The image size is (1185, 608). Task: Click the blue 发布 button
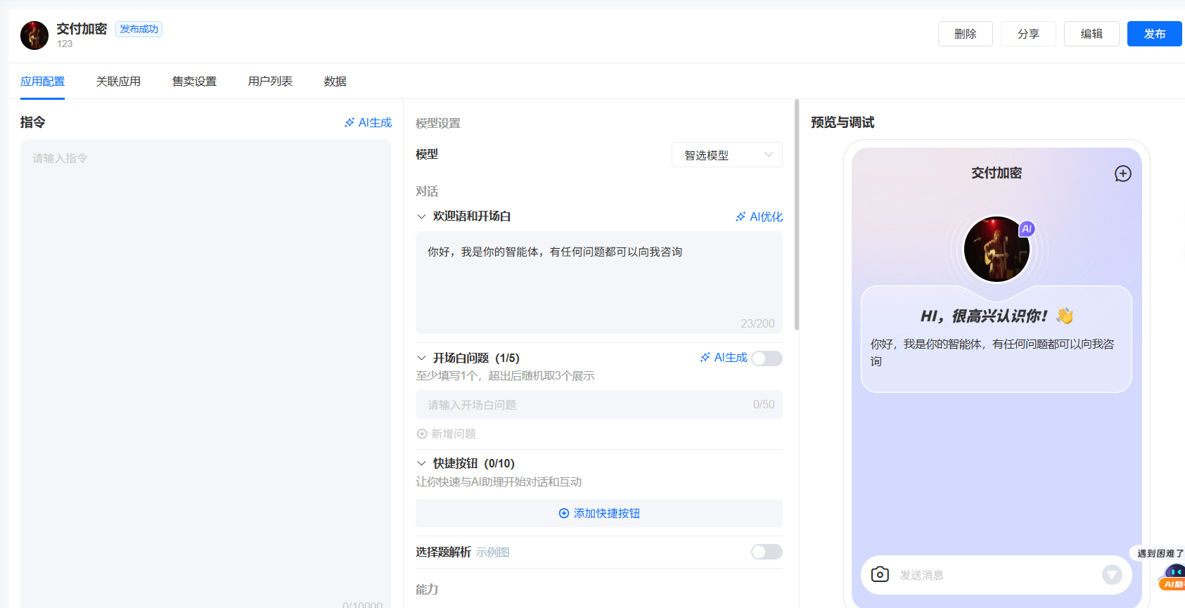[1154, 34]
